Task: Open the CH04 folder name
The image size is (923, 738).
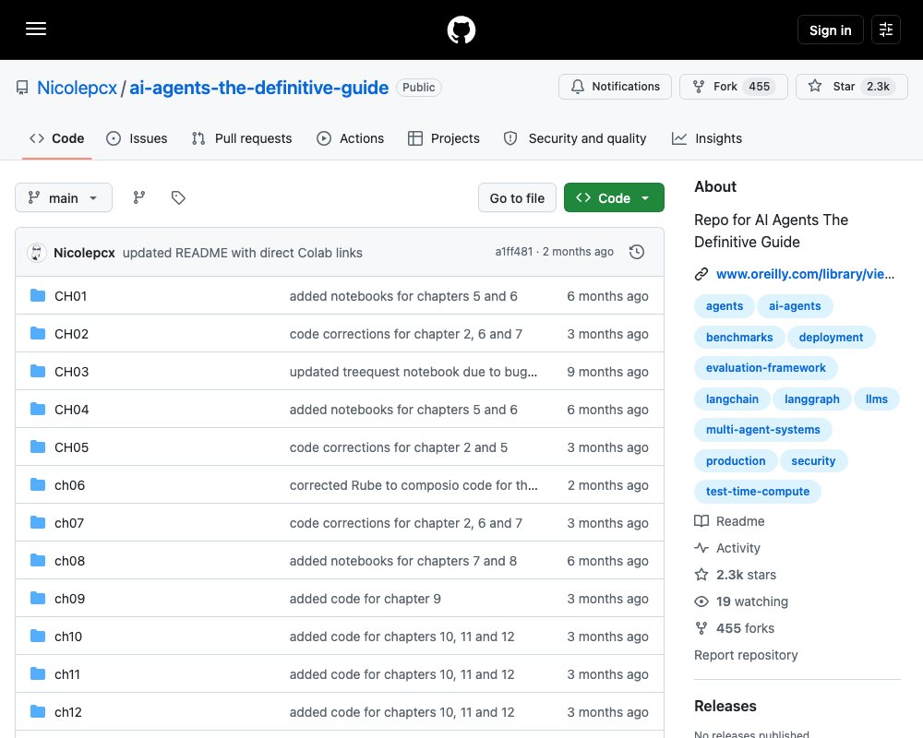Action: point(71,410)
